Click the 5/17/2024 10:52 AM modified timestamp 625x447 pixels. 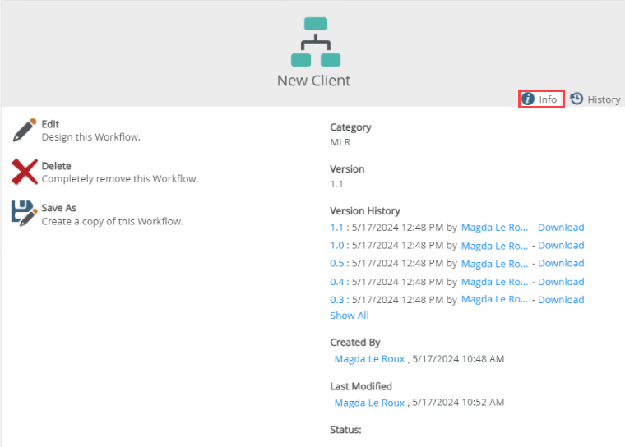(458, 403)
